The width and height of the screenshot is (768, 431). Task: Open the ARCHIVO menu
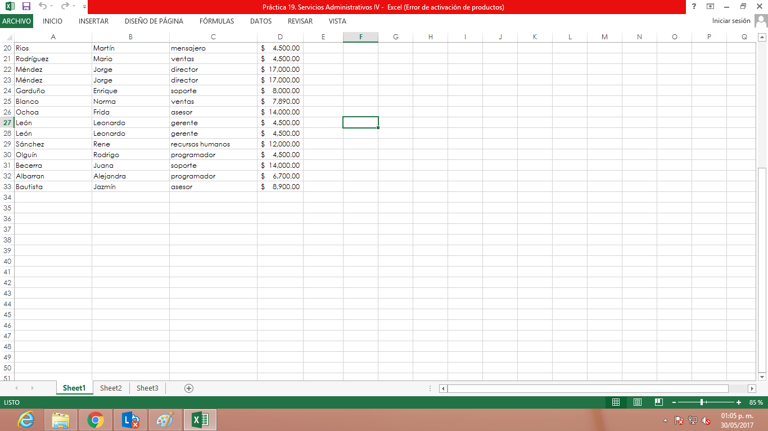(x=17, y=21)
